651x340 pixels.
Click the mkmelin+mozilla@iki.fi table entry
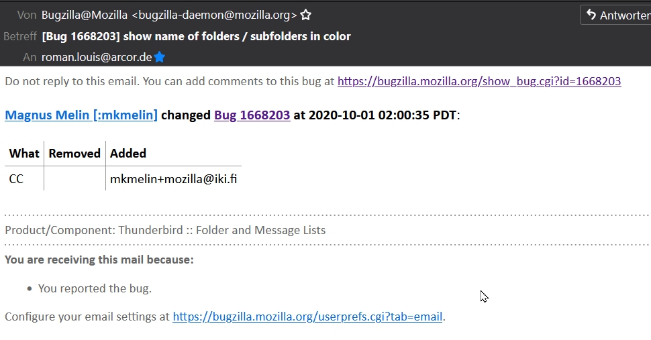pos(173,179)
